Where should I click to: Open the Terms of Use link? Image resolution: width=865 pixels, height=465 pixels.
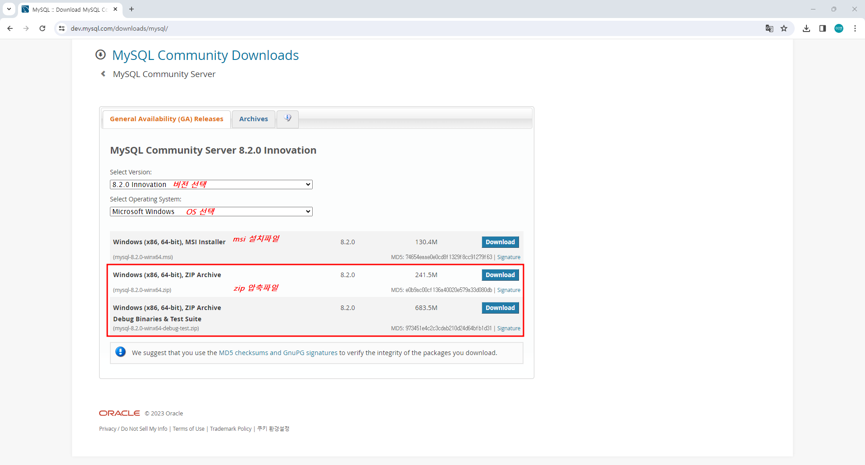coord(188,429)
